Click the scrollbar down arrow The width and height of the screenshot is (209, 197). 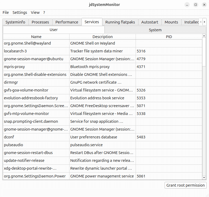(204, 178)
